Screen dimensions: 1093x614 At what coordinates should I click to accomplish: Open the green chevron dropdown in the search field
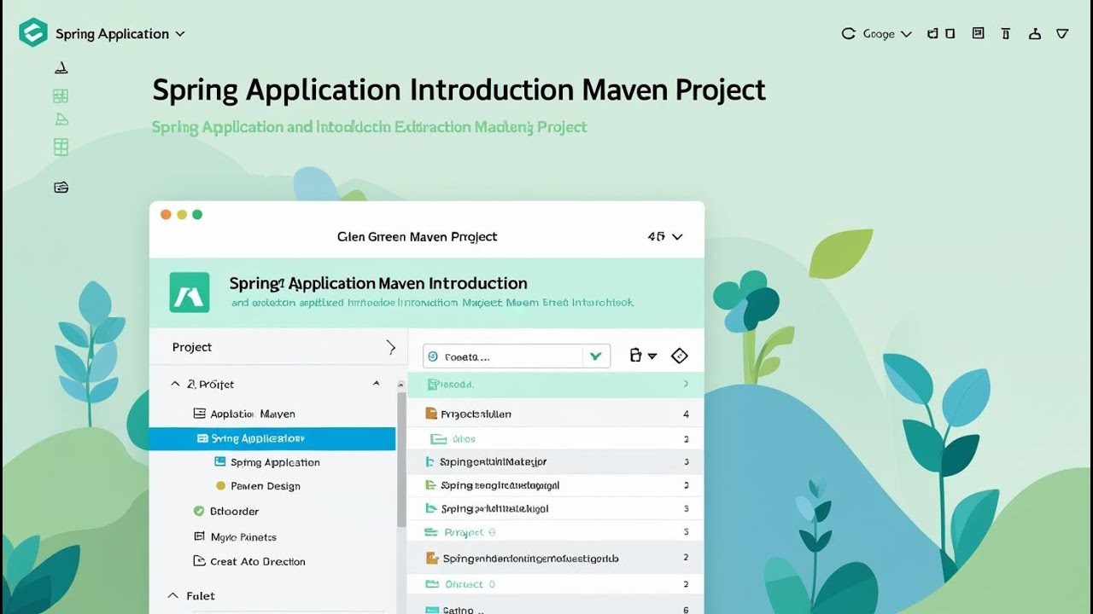[x=596, y=356]
